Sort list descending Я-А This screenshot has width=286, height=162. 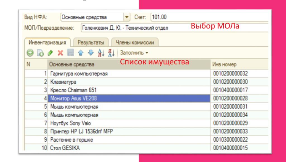pyautogui.click(x=111, y=53)
